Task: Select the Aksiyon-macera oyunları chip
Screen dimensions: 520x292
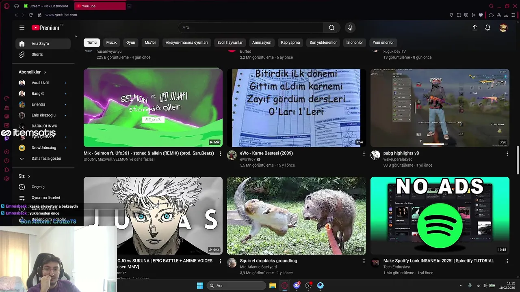Action: (187, 43)
